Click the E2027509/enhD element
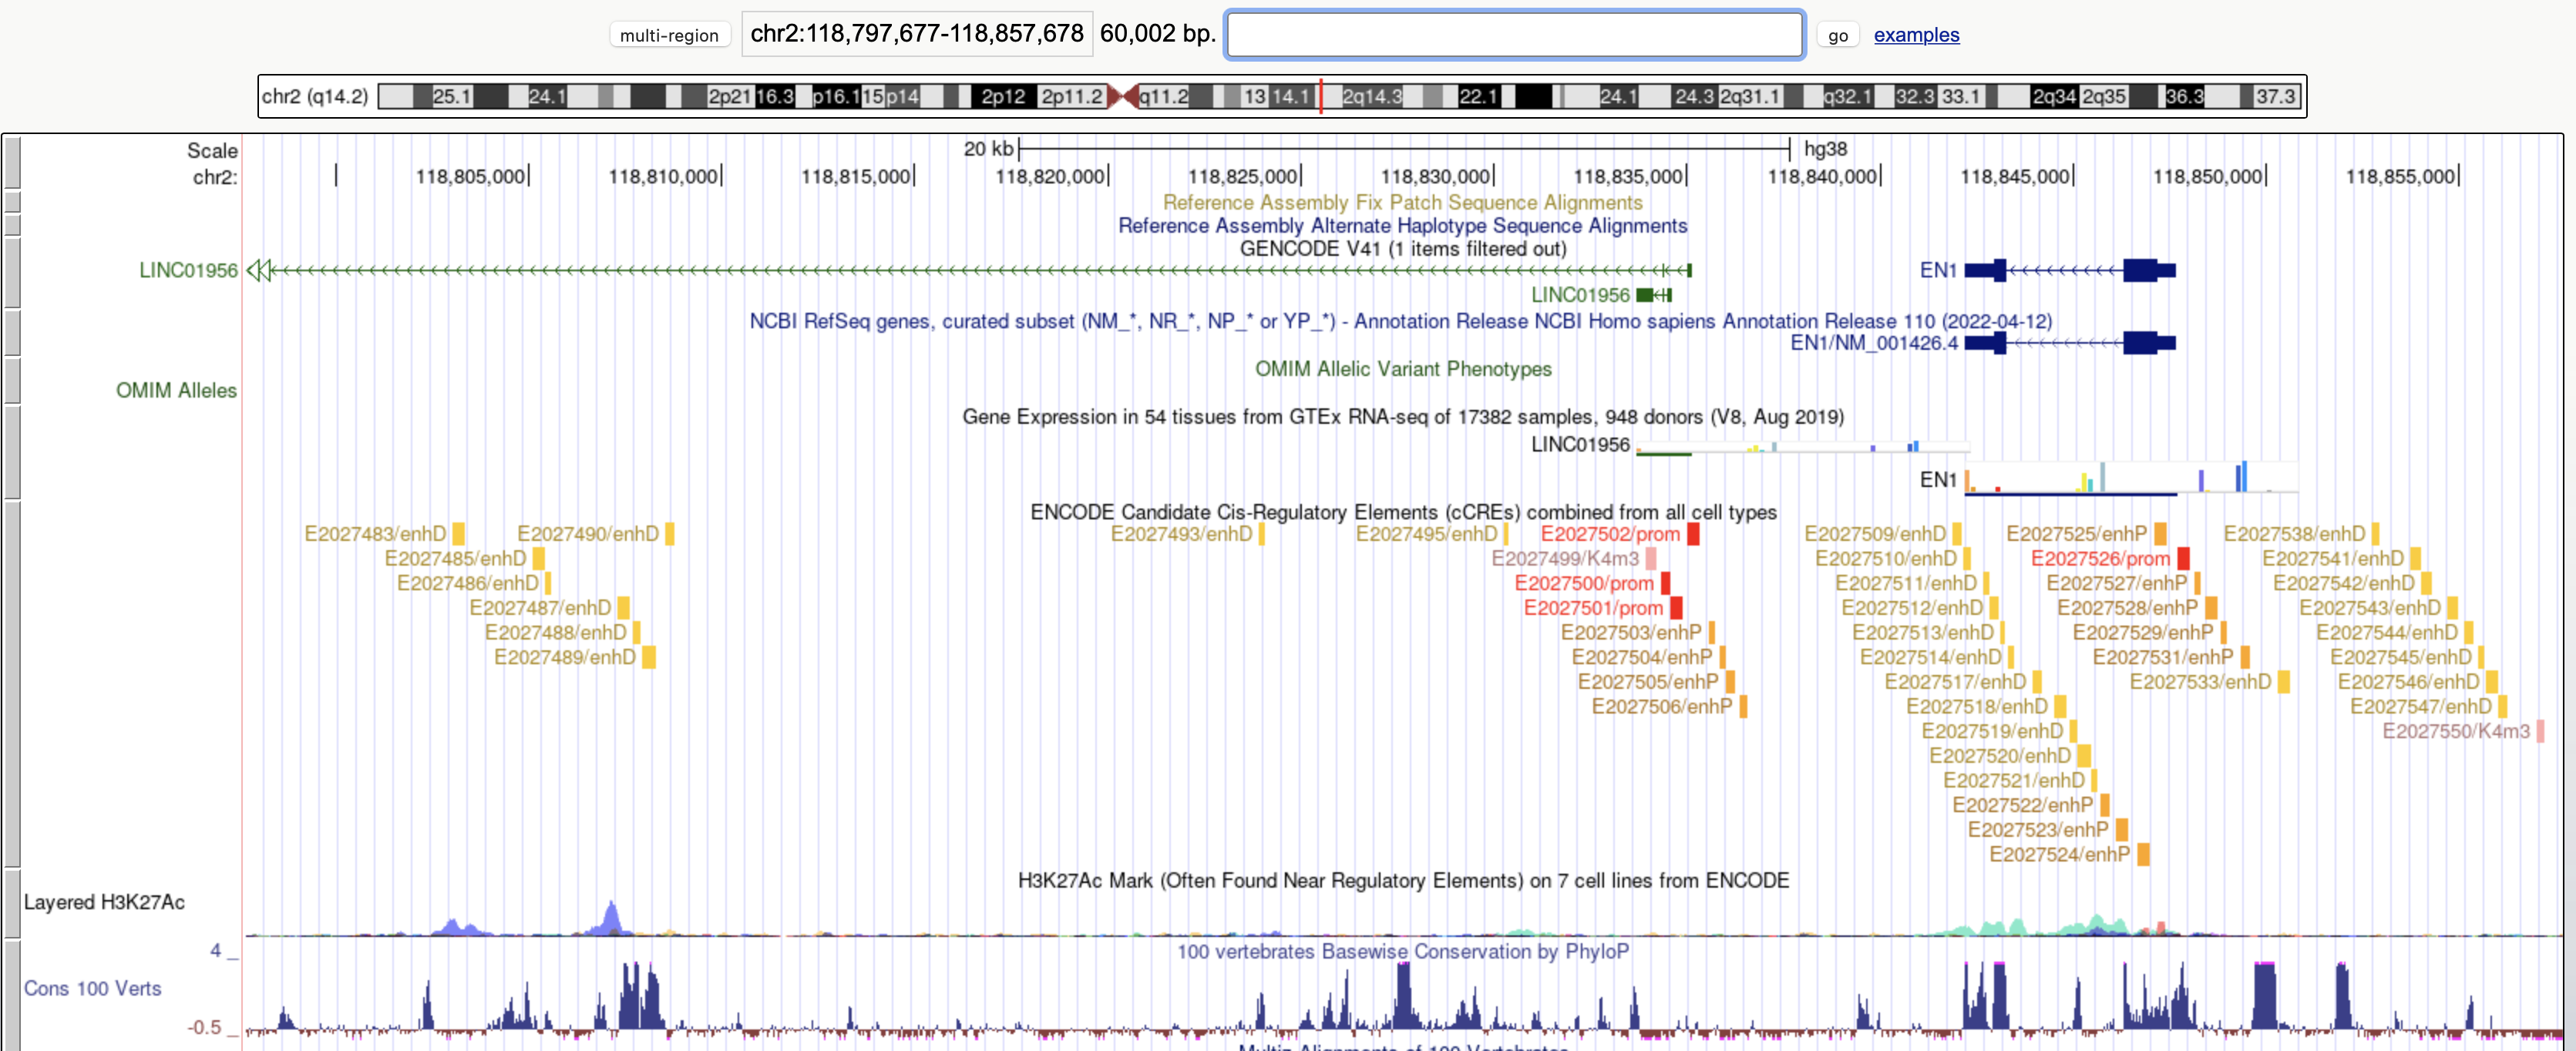The image size is (2576, 1051). (1957, 534)
